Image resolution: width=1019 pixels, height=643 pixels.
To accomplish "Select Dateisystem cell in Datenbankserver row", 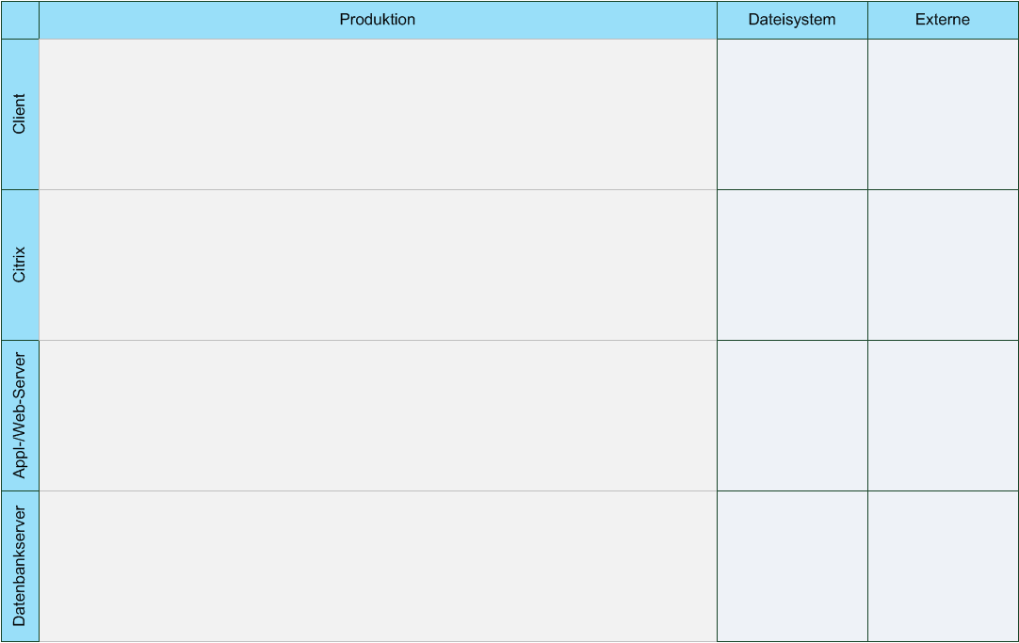I will (792, 566).
